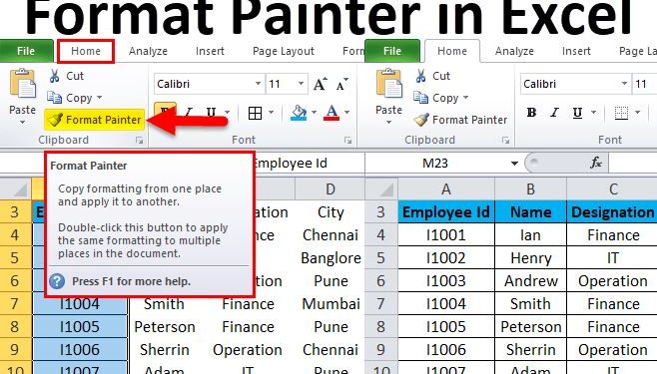Open the M23 Name Box dropdown
Screen dimensions: 657x374
point(514,164)
